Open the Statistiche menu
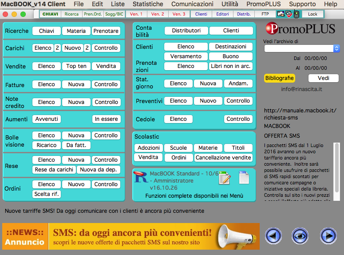 pos(148,4)
